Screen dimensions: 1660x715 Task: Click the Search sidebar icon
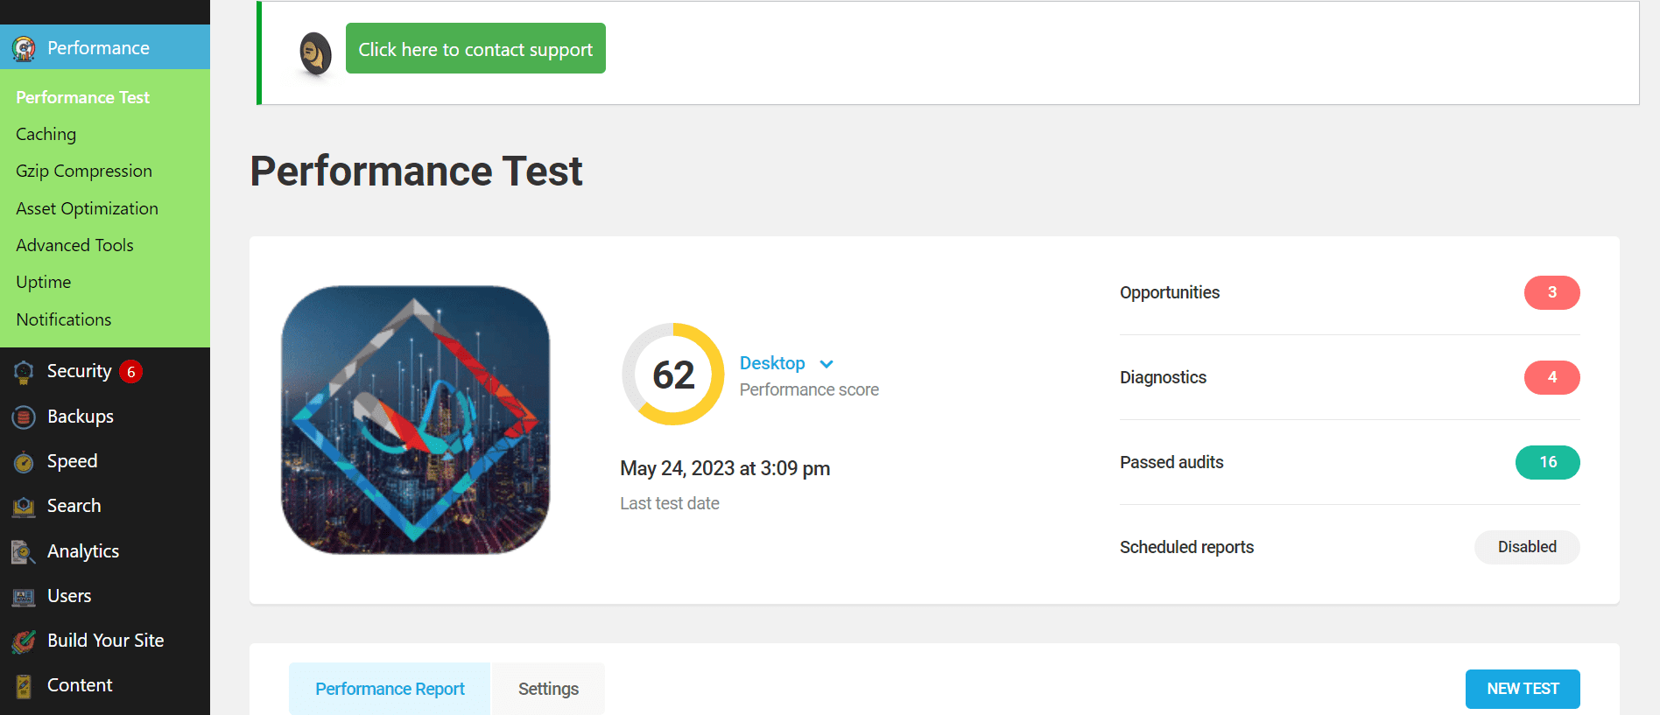point(24,507)
